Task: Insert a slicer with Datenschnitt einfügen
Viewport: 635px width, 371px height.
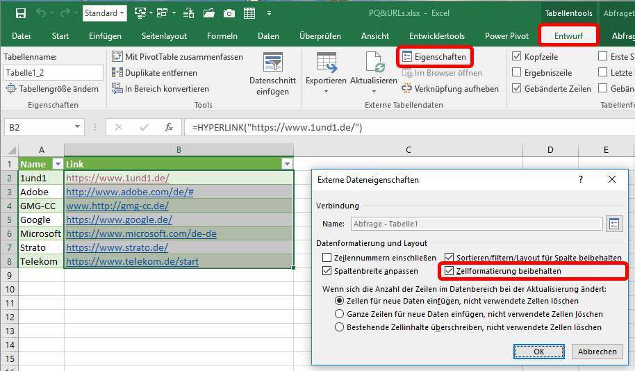Action: [272, 74]
